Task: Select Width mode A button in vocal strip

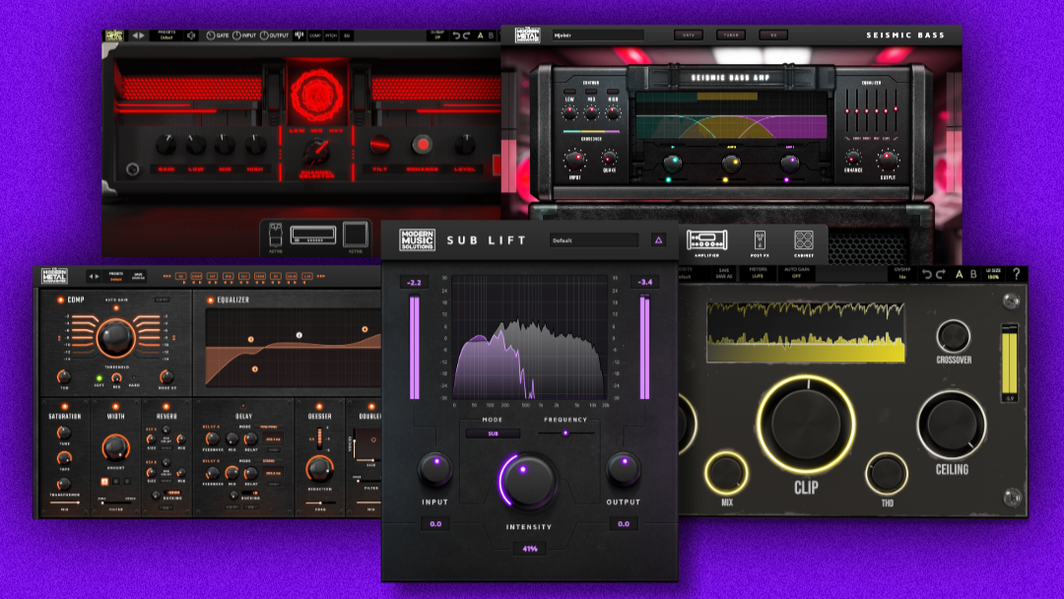Action: (104, 482)
